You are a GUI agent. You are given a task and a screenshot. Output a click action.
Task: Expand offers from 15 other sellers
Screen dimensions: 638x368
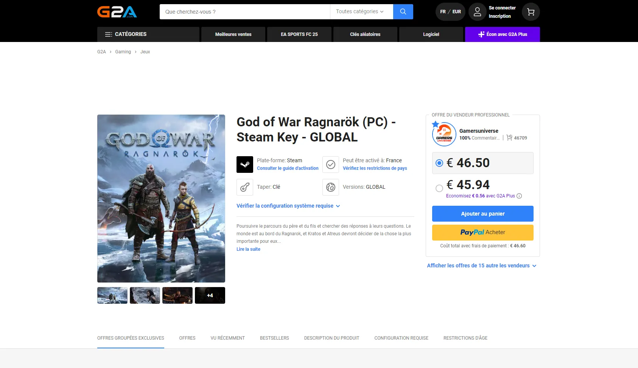click(481, 266)
